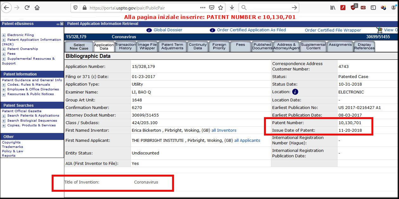Expand Patent Application Information (PAIR) item
399x199 pixels.
coord(4,40)
